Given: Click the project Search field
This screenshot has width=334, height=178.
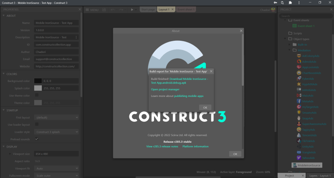Looking at the screenshot, I should coord(306,16).
